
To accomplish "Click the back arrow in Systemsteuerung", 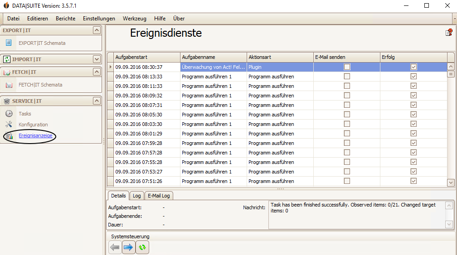I will (x=115, y=247).
